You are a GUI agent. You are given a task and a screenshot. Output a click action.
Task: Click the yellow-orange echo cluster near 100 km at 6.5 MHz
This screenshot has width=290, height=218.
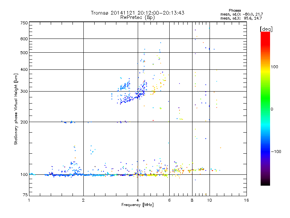click(178, 170)
